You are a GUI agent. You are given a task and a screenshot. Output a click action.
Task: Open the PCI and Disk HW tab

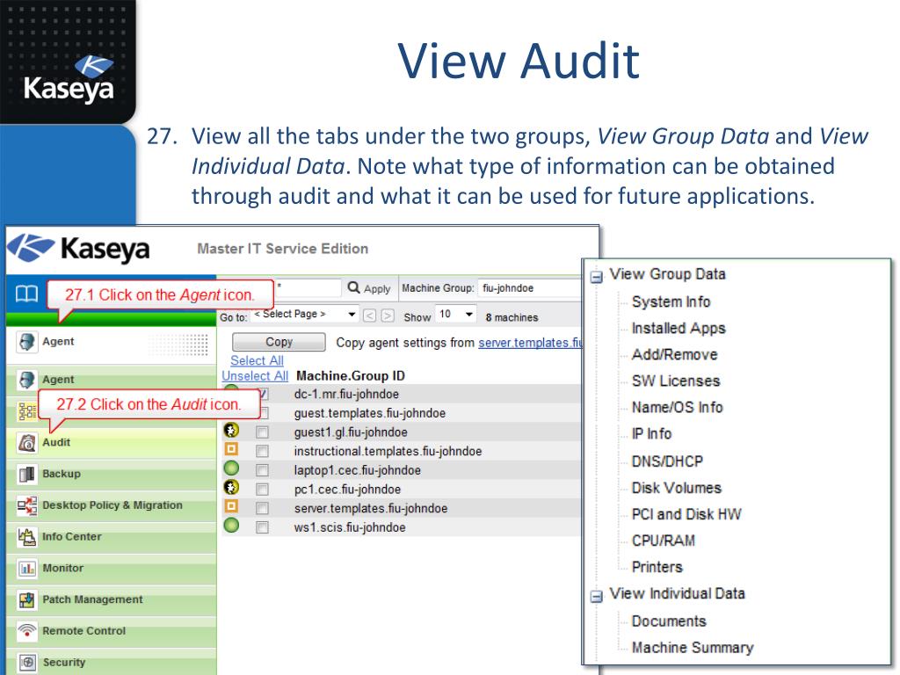click(686, 514)
